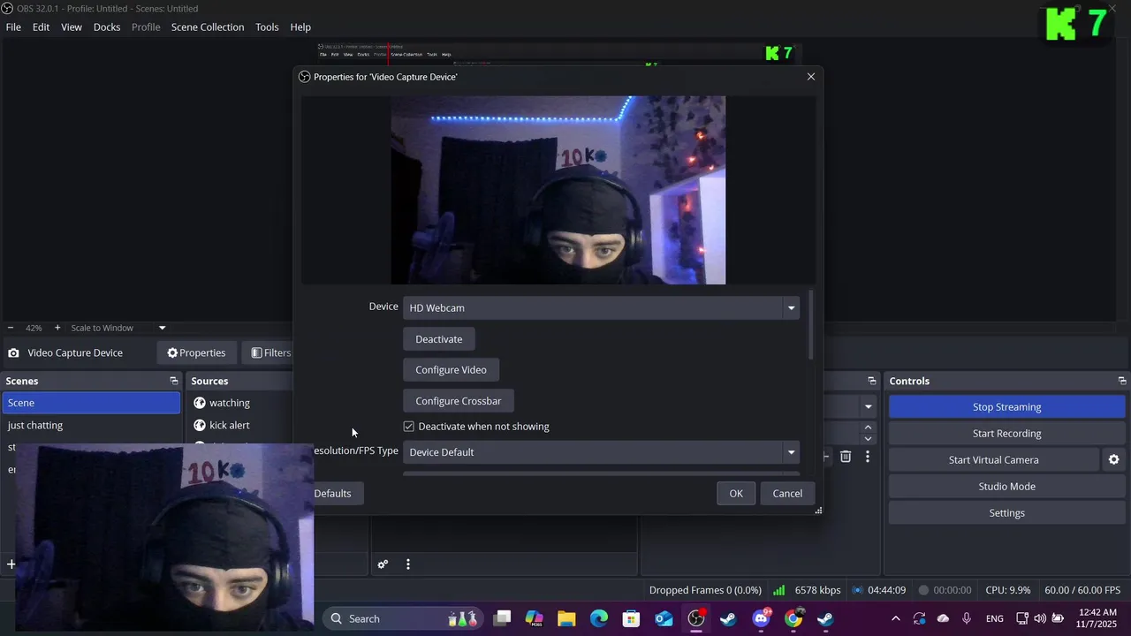The width and height of the screenshot is (1131, 636).
Task: Click the Defaults button
Action: [332, 494]
